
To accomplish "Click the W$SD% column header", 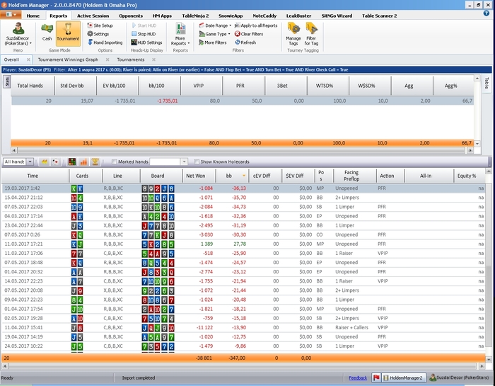I will click(x=370, y=86).
